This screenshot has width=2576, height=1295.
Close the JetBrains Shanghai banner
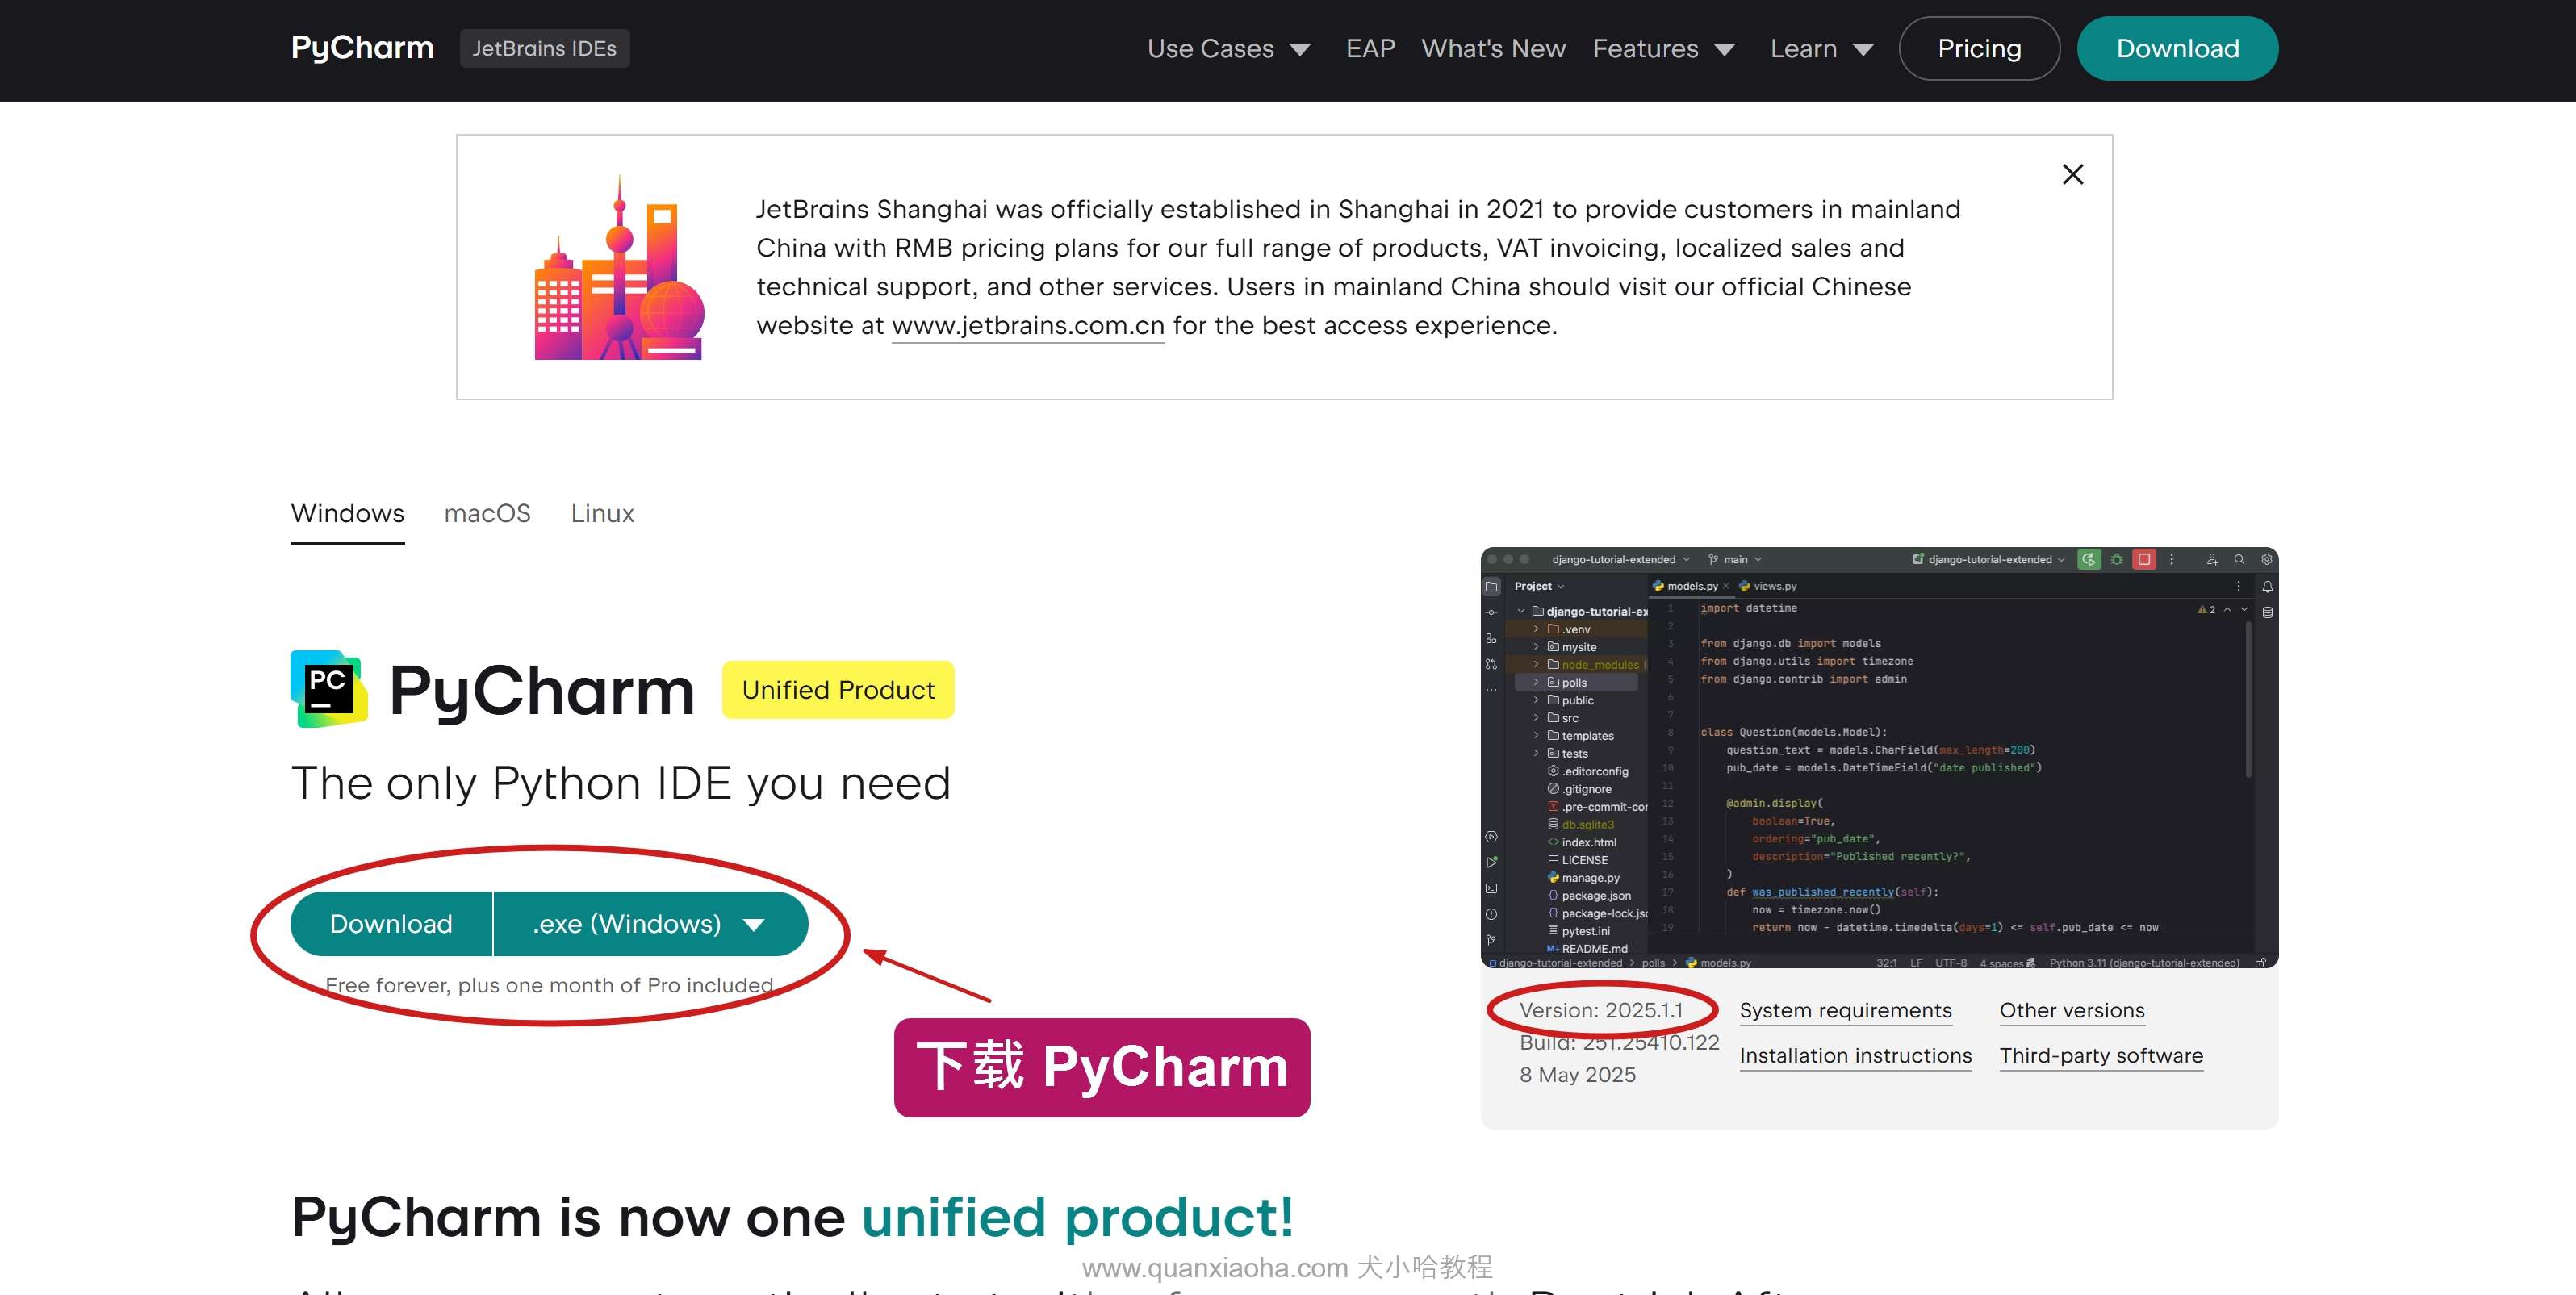click(2073, 174)
